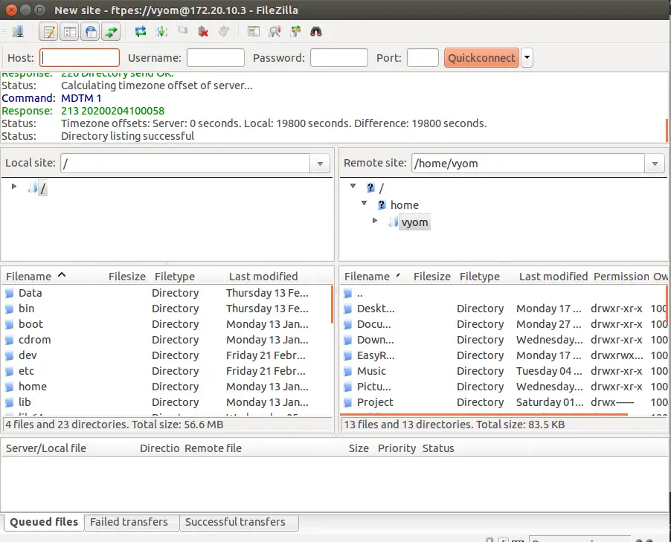Select the parent directory '..' folder icon
671x542 pixels.
(348, 294)
